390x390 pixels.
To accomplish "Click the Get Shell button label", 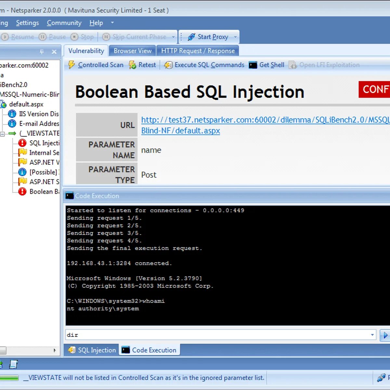I will [272, 65].
